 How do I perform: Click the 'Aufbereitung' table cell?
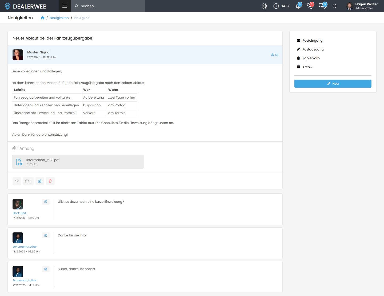tap(94, 98)
